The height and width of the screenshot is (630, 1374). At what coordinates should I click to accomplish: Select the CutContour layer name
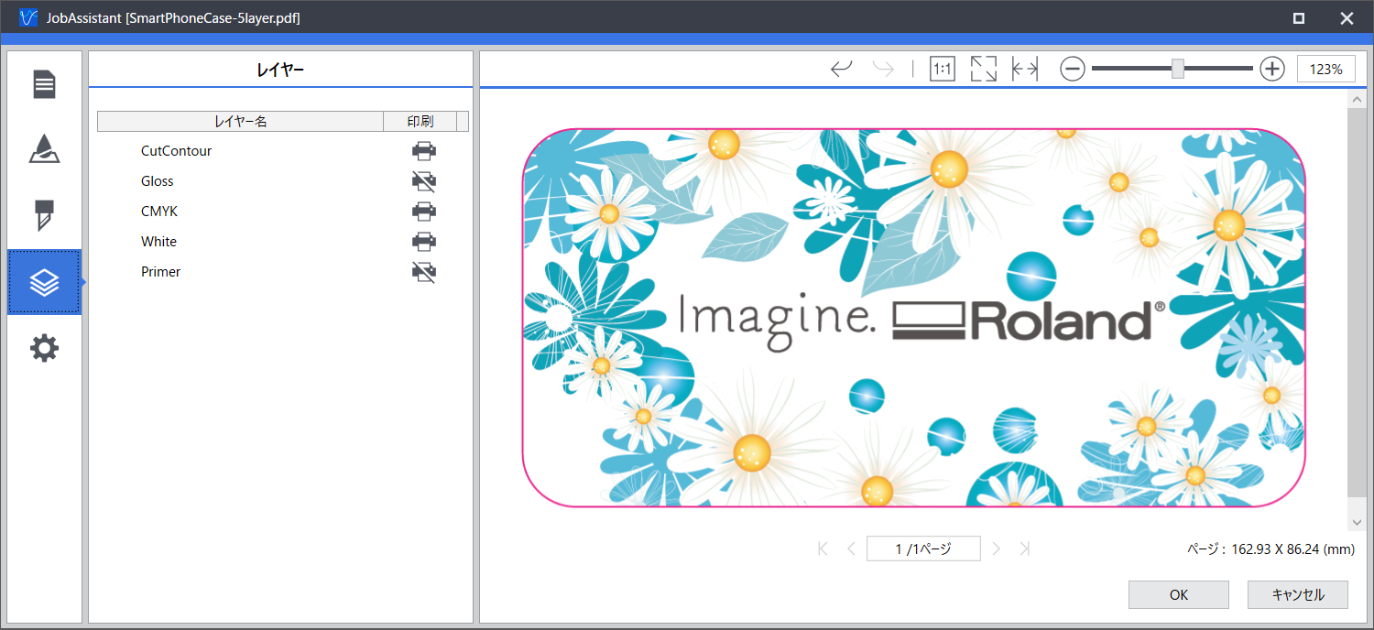coord(176,151)
